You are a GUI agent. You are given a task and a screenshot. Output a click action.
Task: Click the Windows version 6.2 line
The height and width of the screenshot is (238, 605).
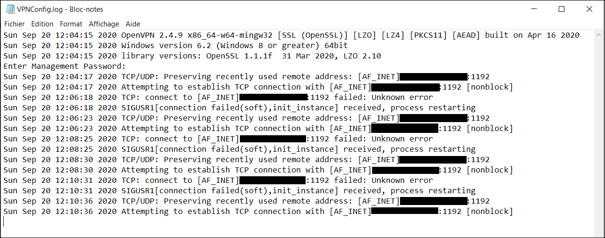175,45
